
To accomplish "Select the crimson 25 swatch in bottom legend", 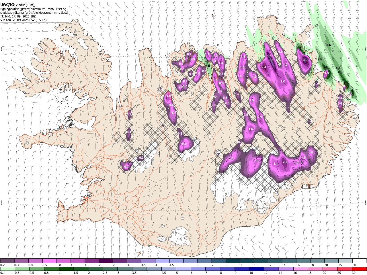I will pos(345,269).
